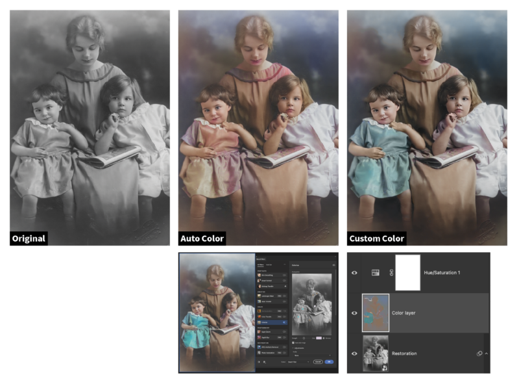The width and height of the screenshot is (519, 384).
Task: Select the Hue/Saturation 1 white layer mask thumbnail
Action: [408, 273]
